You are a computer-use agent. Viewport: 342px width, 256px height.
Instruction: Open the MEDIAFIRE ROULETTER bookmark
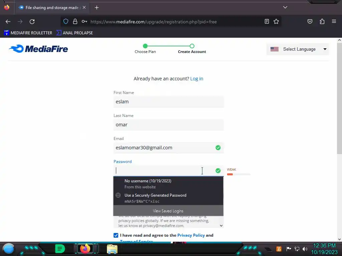pyautogui.click(x=28, y=33)
